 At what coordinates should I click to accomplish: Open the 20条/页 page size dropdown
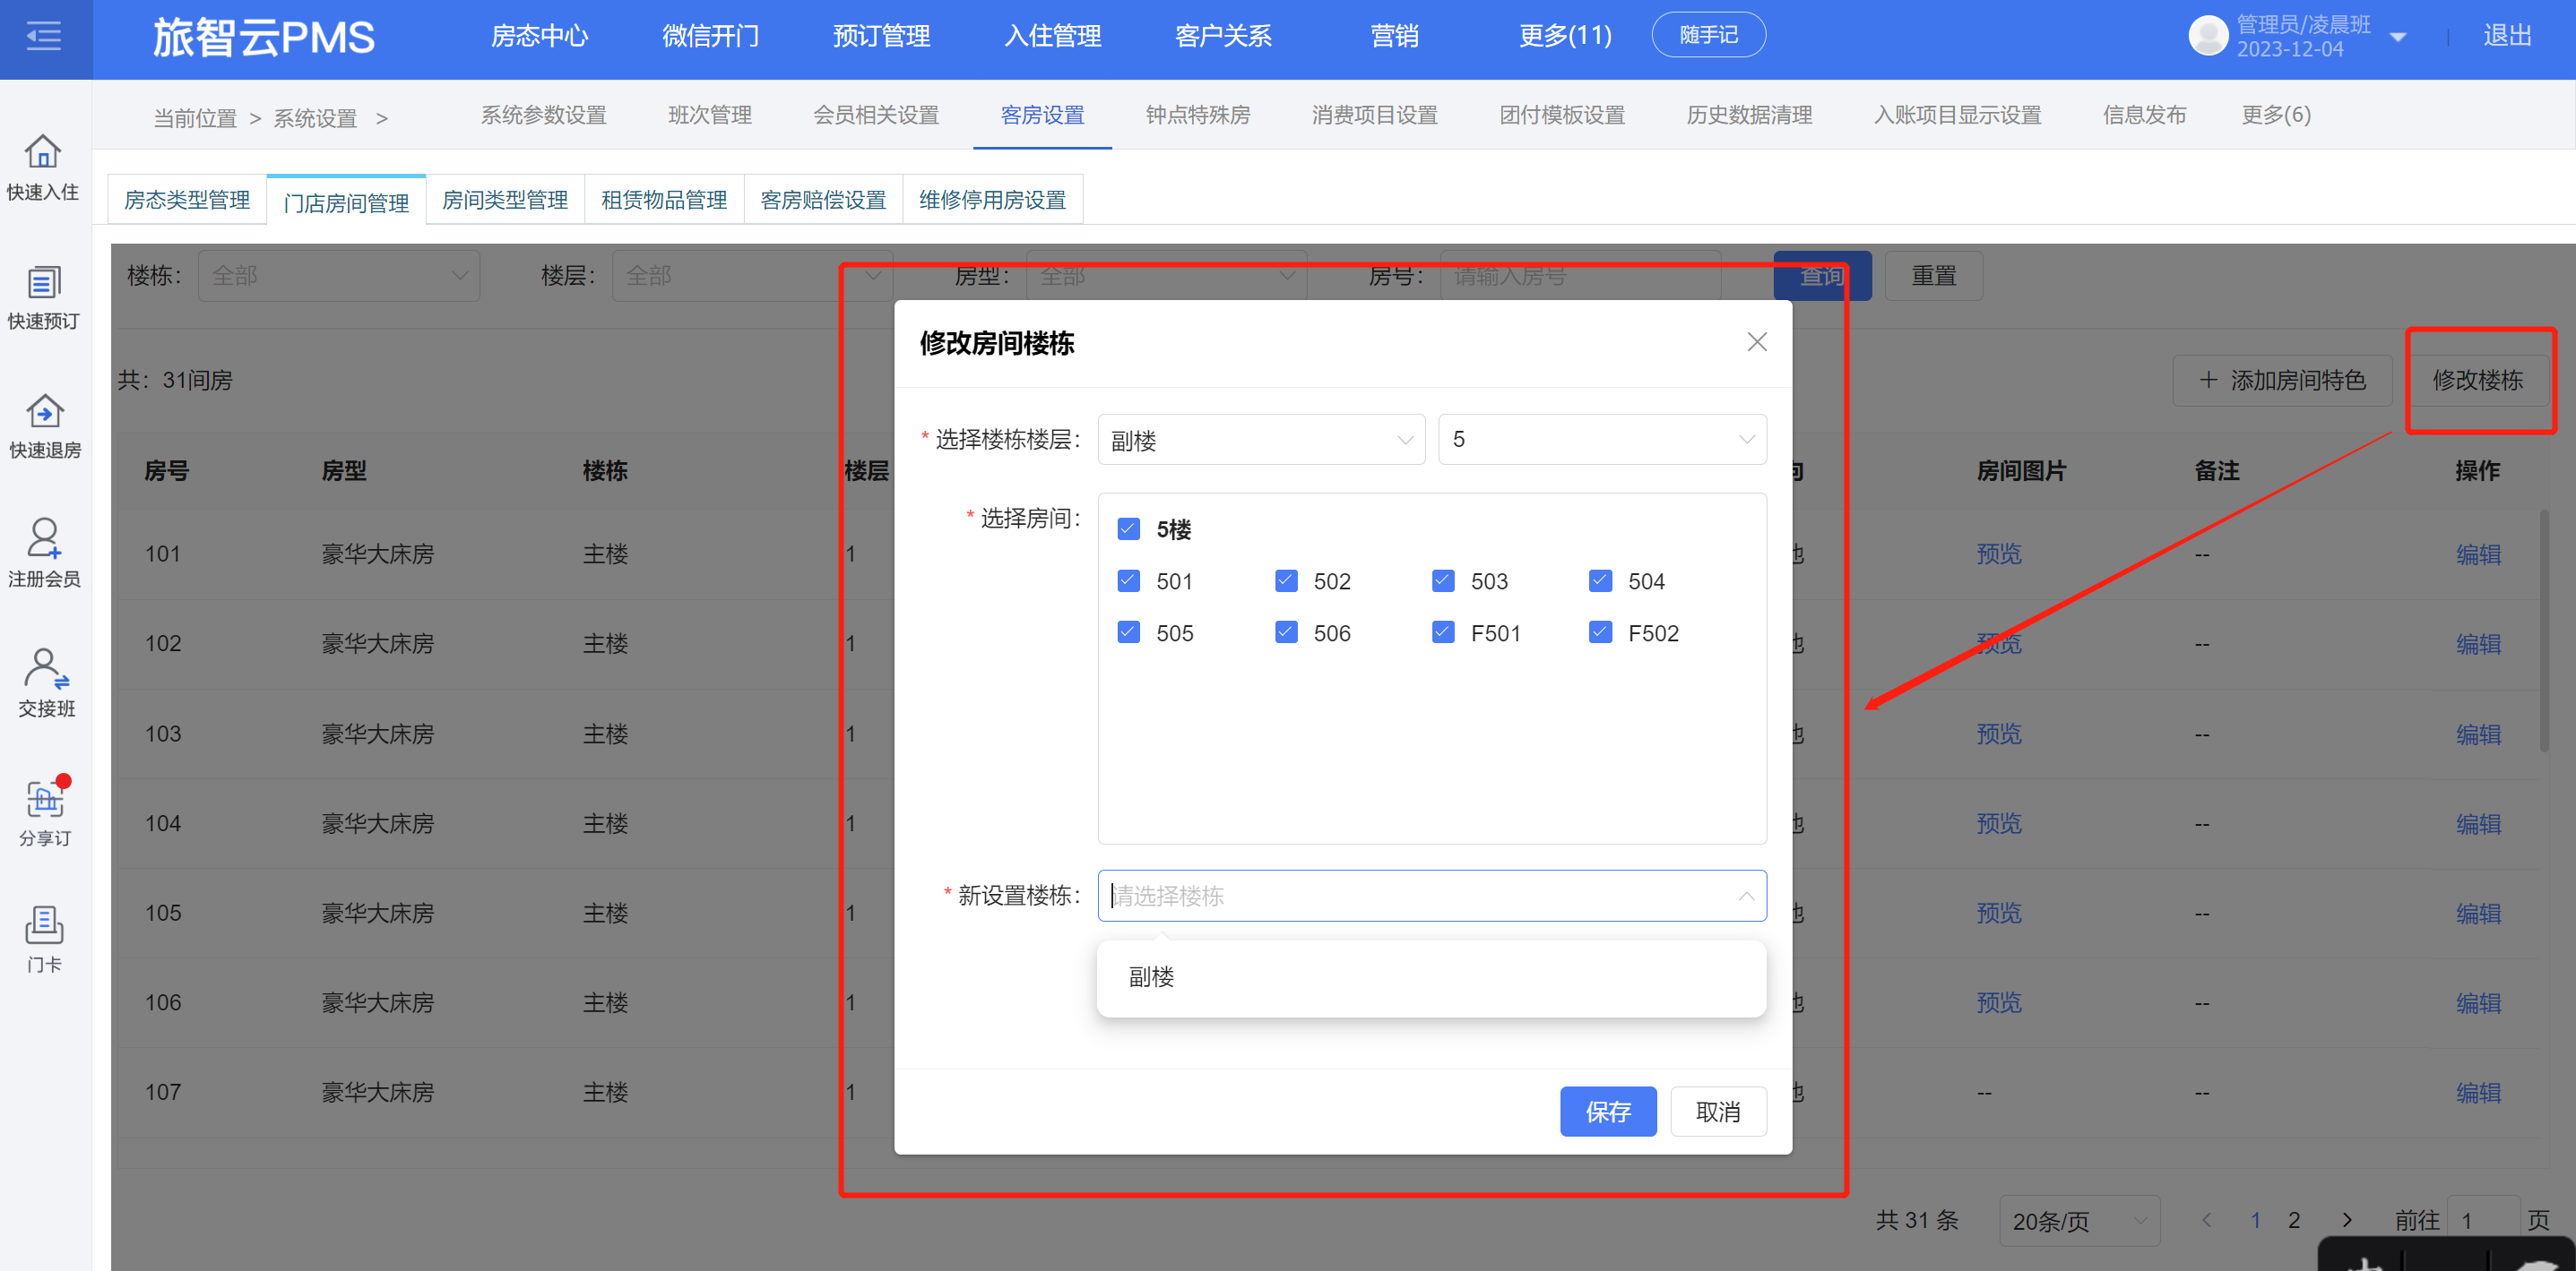click(2080, 1221)
